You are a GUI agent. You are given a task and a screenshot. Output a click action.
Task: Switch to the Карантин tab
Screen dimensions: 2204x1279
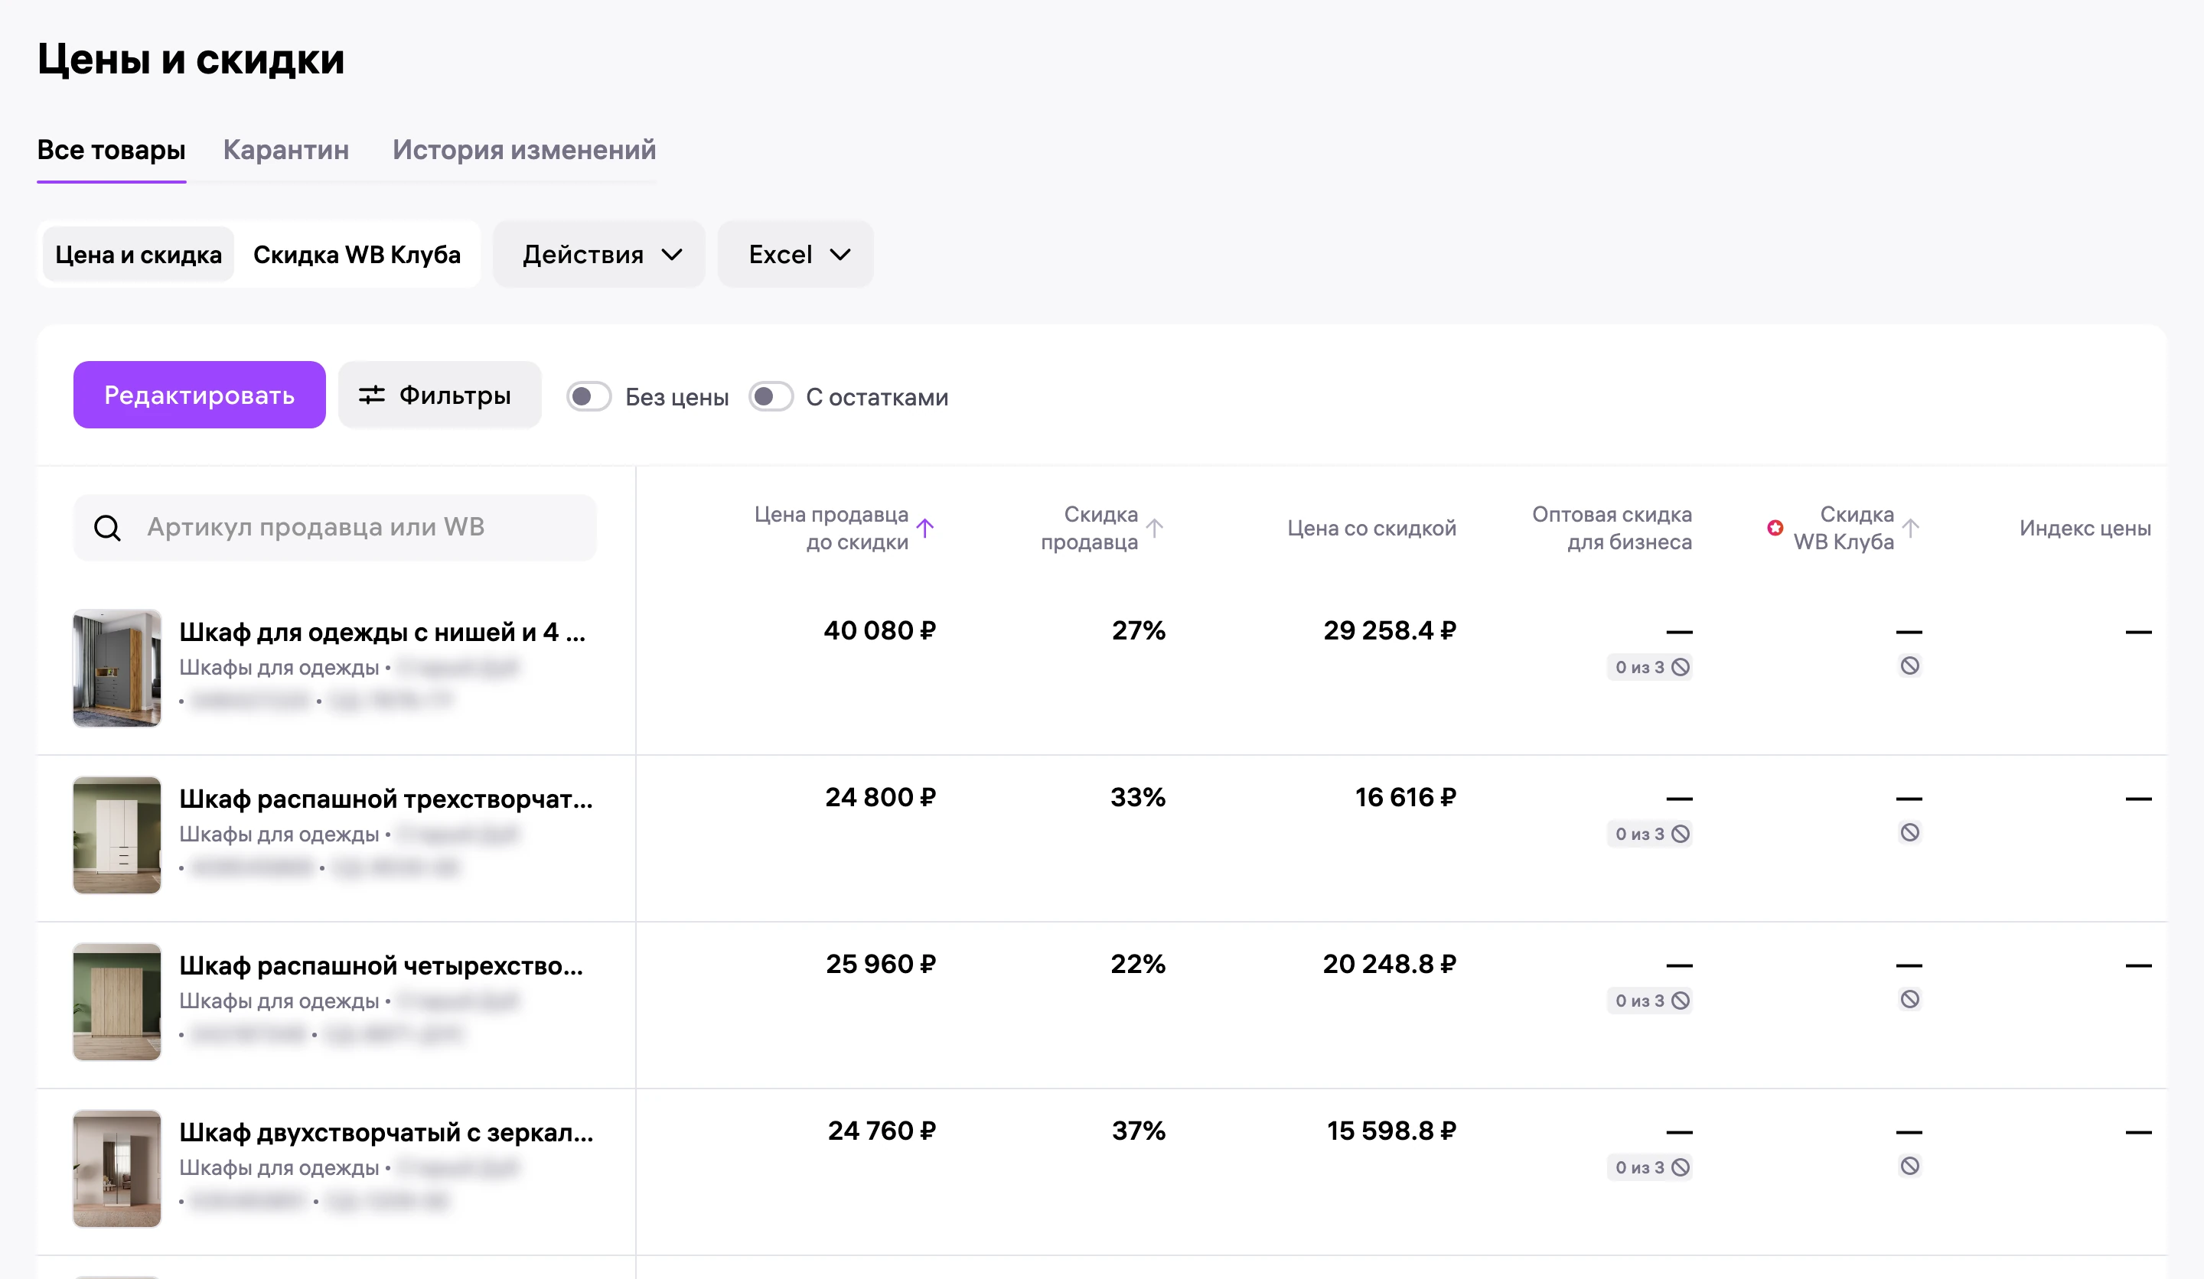286,151
